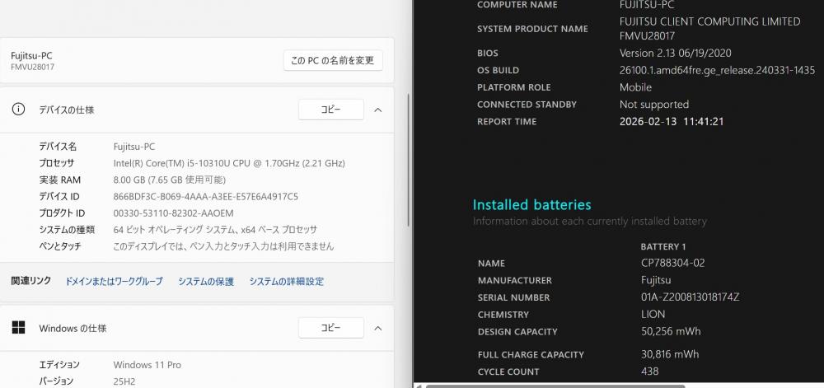Select the cycle count 438 value
824x388 pixels.
(650, 372)
